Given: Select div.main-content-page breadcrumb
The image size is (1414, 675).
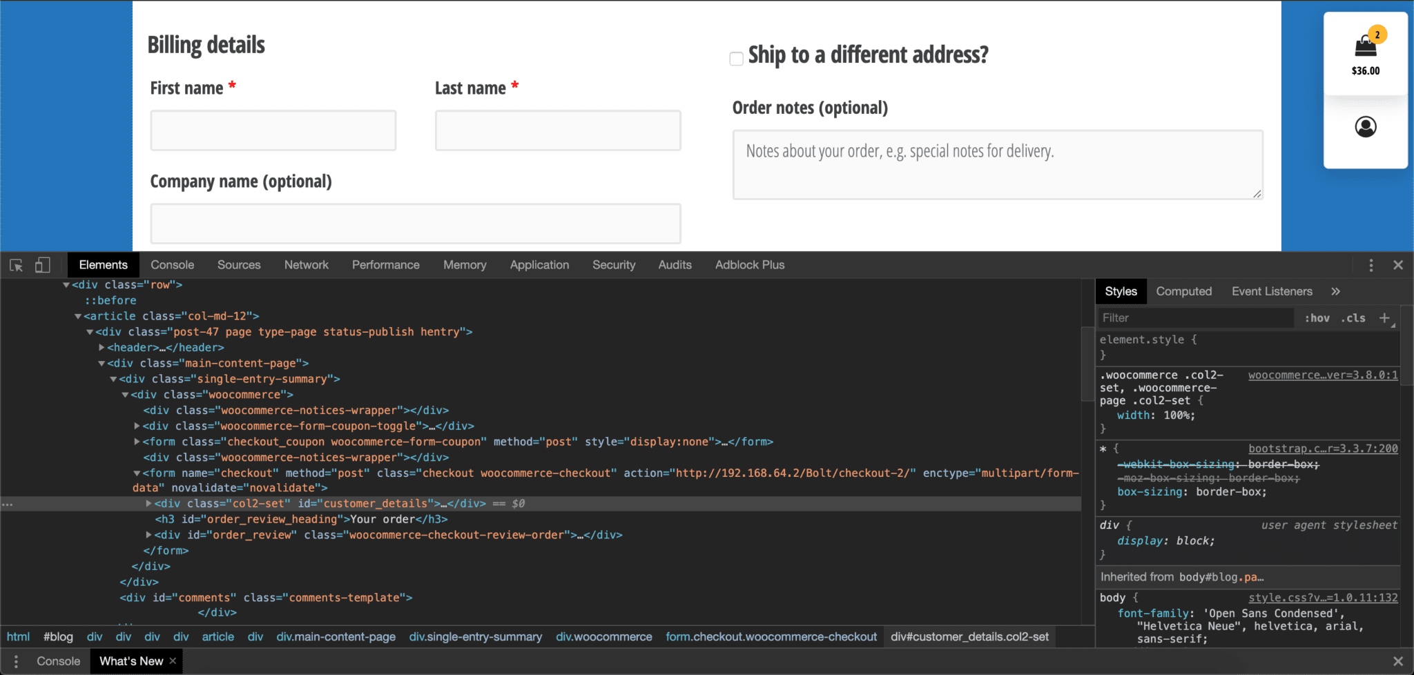Looking at the screenshot, I should point(336,637).
